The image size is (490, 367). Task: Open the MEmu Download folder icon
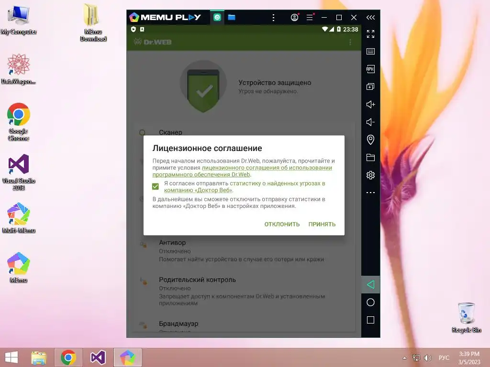(x=93, y=23)
